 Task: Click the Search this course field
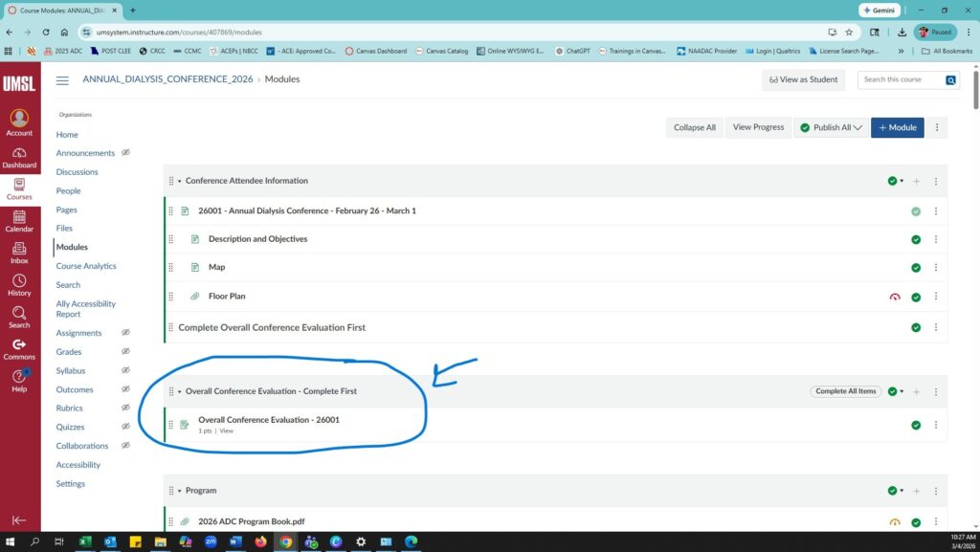901,80
